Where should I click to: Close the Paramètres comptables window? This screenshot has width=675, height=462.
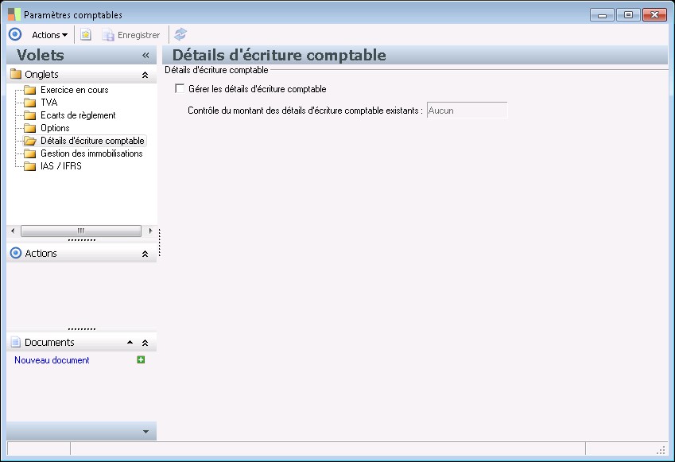654,15
